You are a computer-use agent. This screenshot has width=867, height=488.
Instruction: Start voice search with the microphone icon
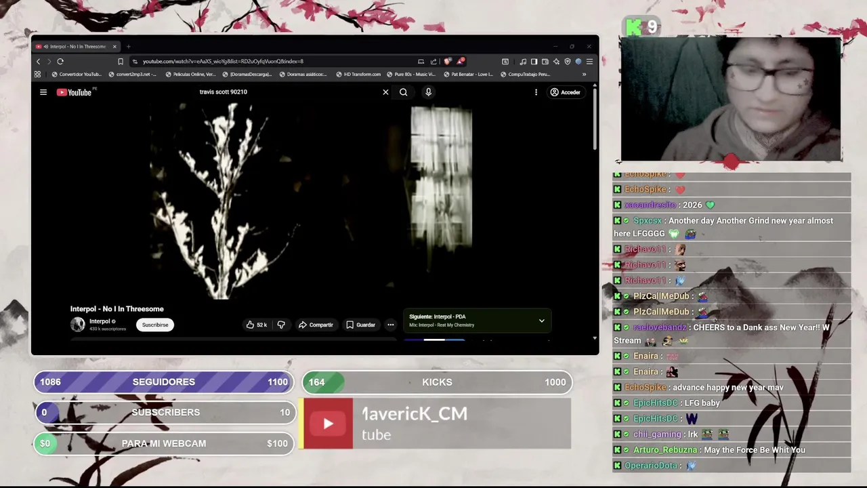pyautogui.click(x=428, y=92)
